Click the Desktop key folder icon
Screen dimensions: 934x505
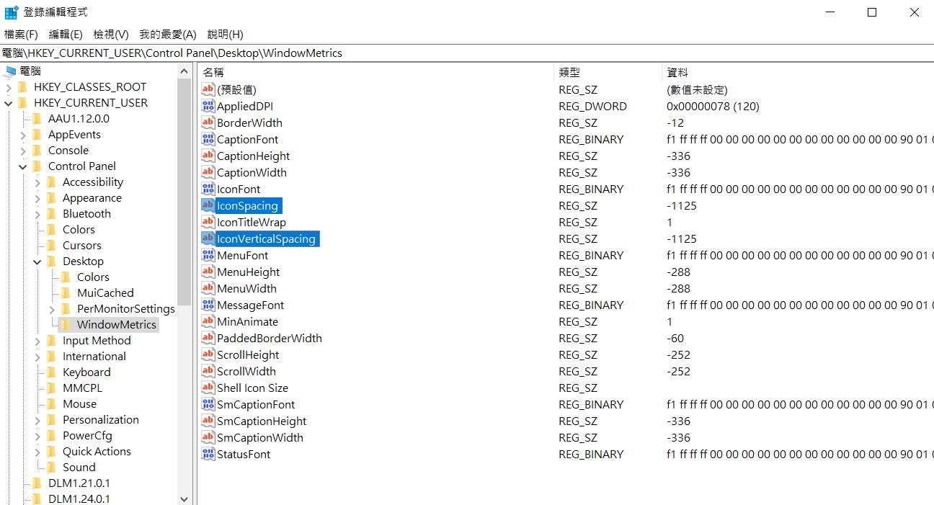(52, 261)
